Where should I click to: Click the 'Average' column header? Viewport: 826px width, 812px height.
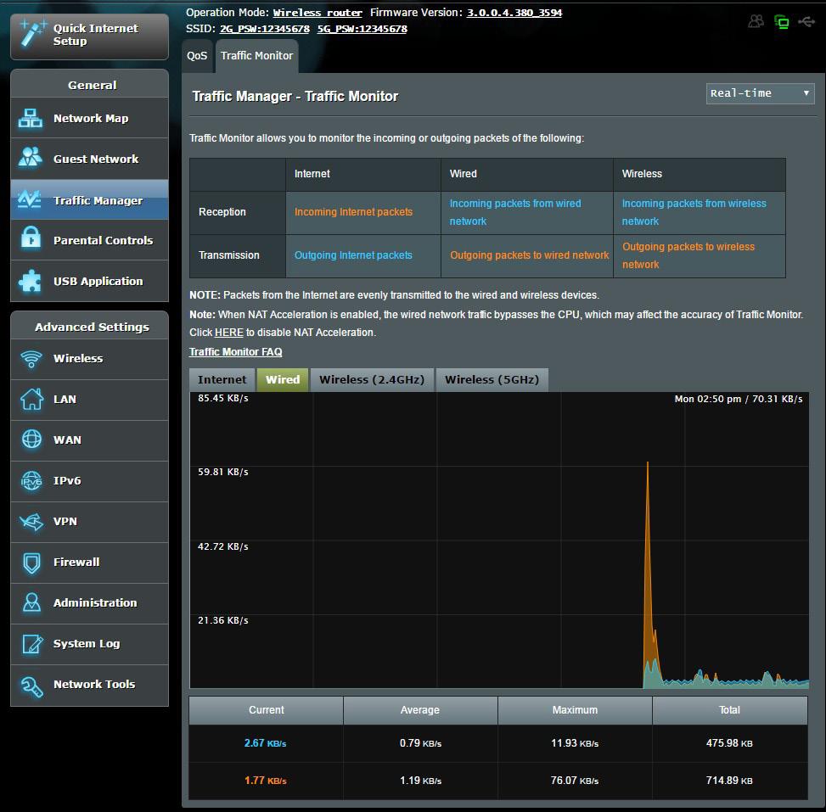(x=420, y=710)
